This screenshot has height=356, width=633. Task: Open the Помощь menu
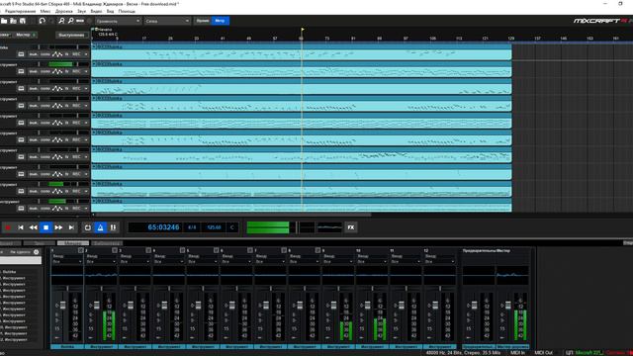tap(127, 11)
